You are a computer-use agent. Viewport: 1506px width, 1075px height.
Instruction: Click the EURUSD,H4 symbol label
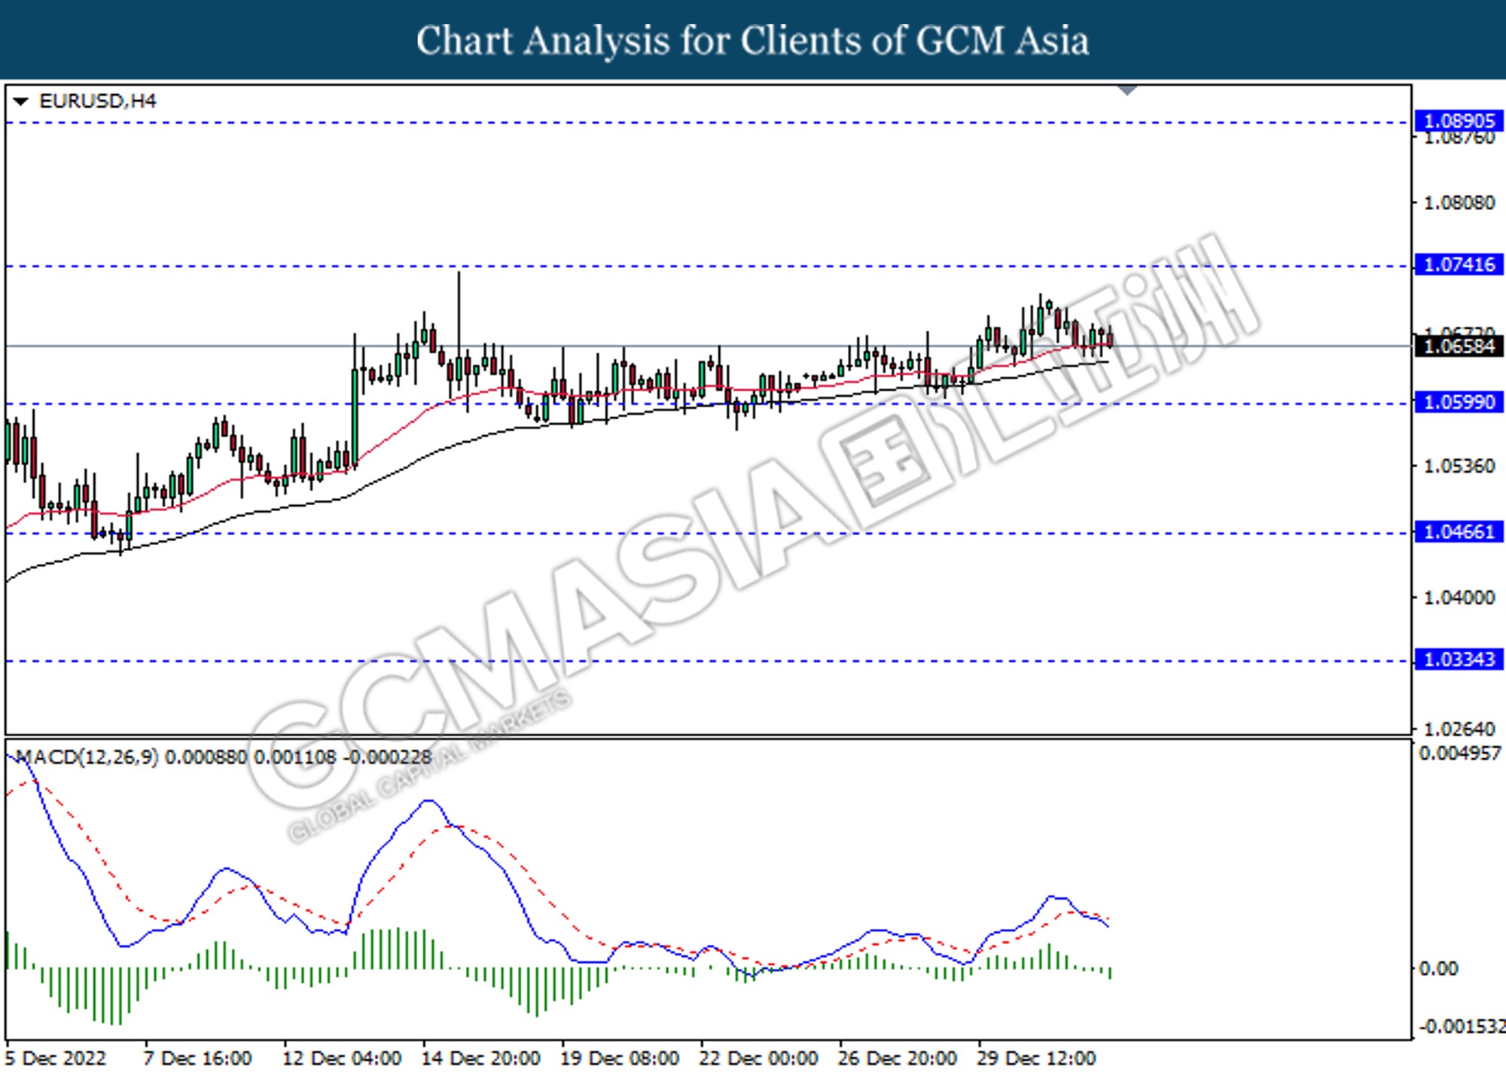[x=97, y=101]
